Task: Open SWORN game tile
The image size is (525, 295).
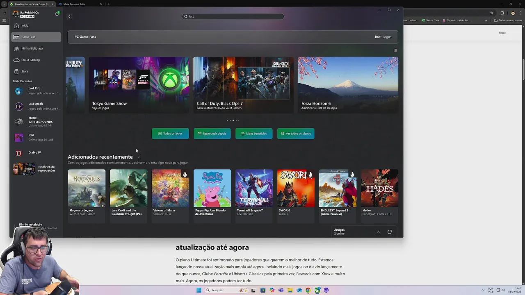Action: (296, 196)
